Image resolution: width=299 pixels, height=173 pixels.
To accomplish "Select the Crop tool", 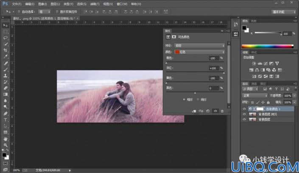I will [x=6, y=50].
